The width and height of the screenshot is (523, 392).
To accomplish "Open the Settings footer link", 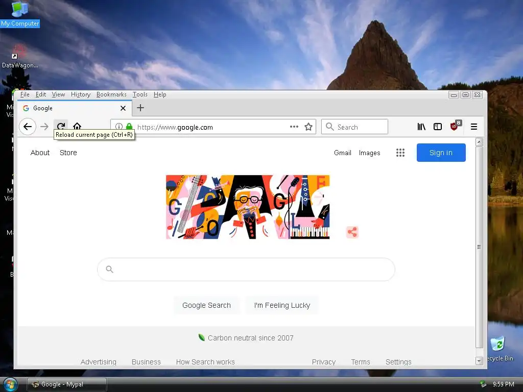I will pos(398,362).
